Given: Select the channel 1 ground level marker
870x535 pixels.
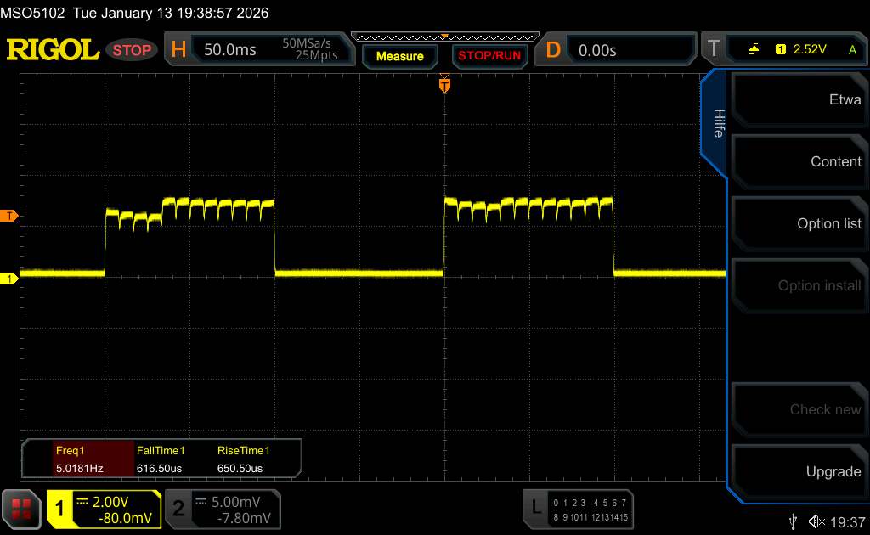Looking at the screenshot, I should [10, 279].
